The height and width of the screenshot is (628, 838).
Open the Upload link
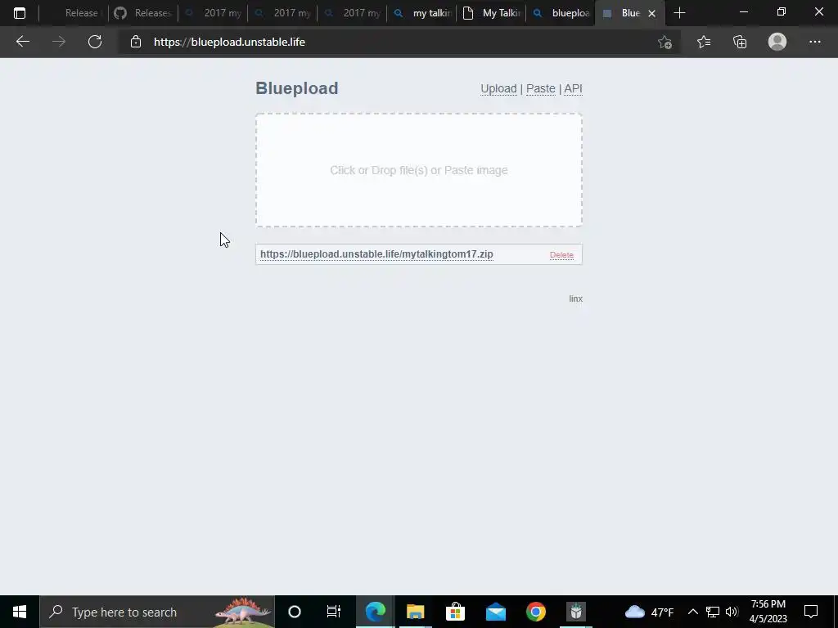[x=498, y=88]
